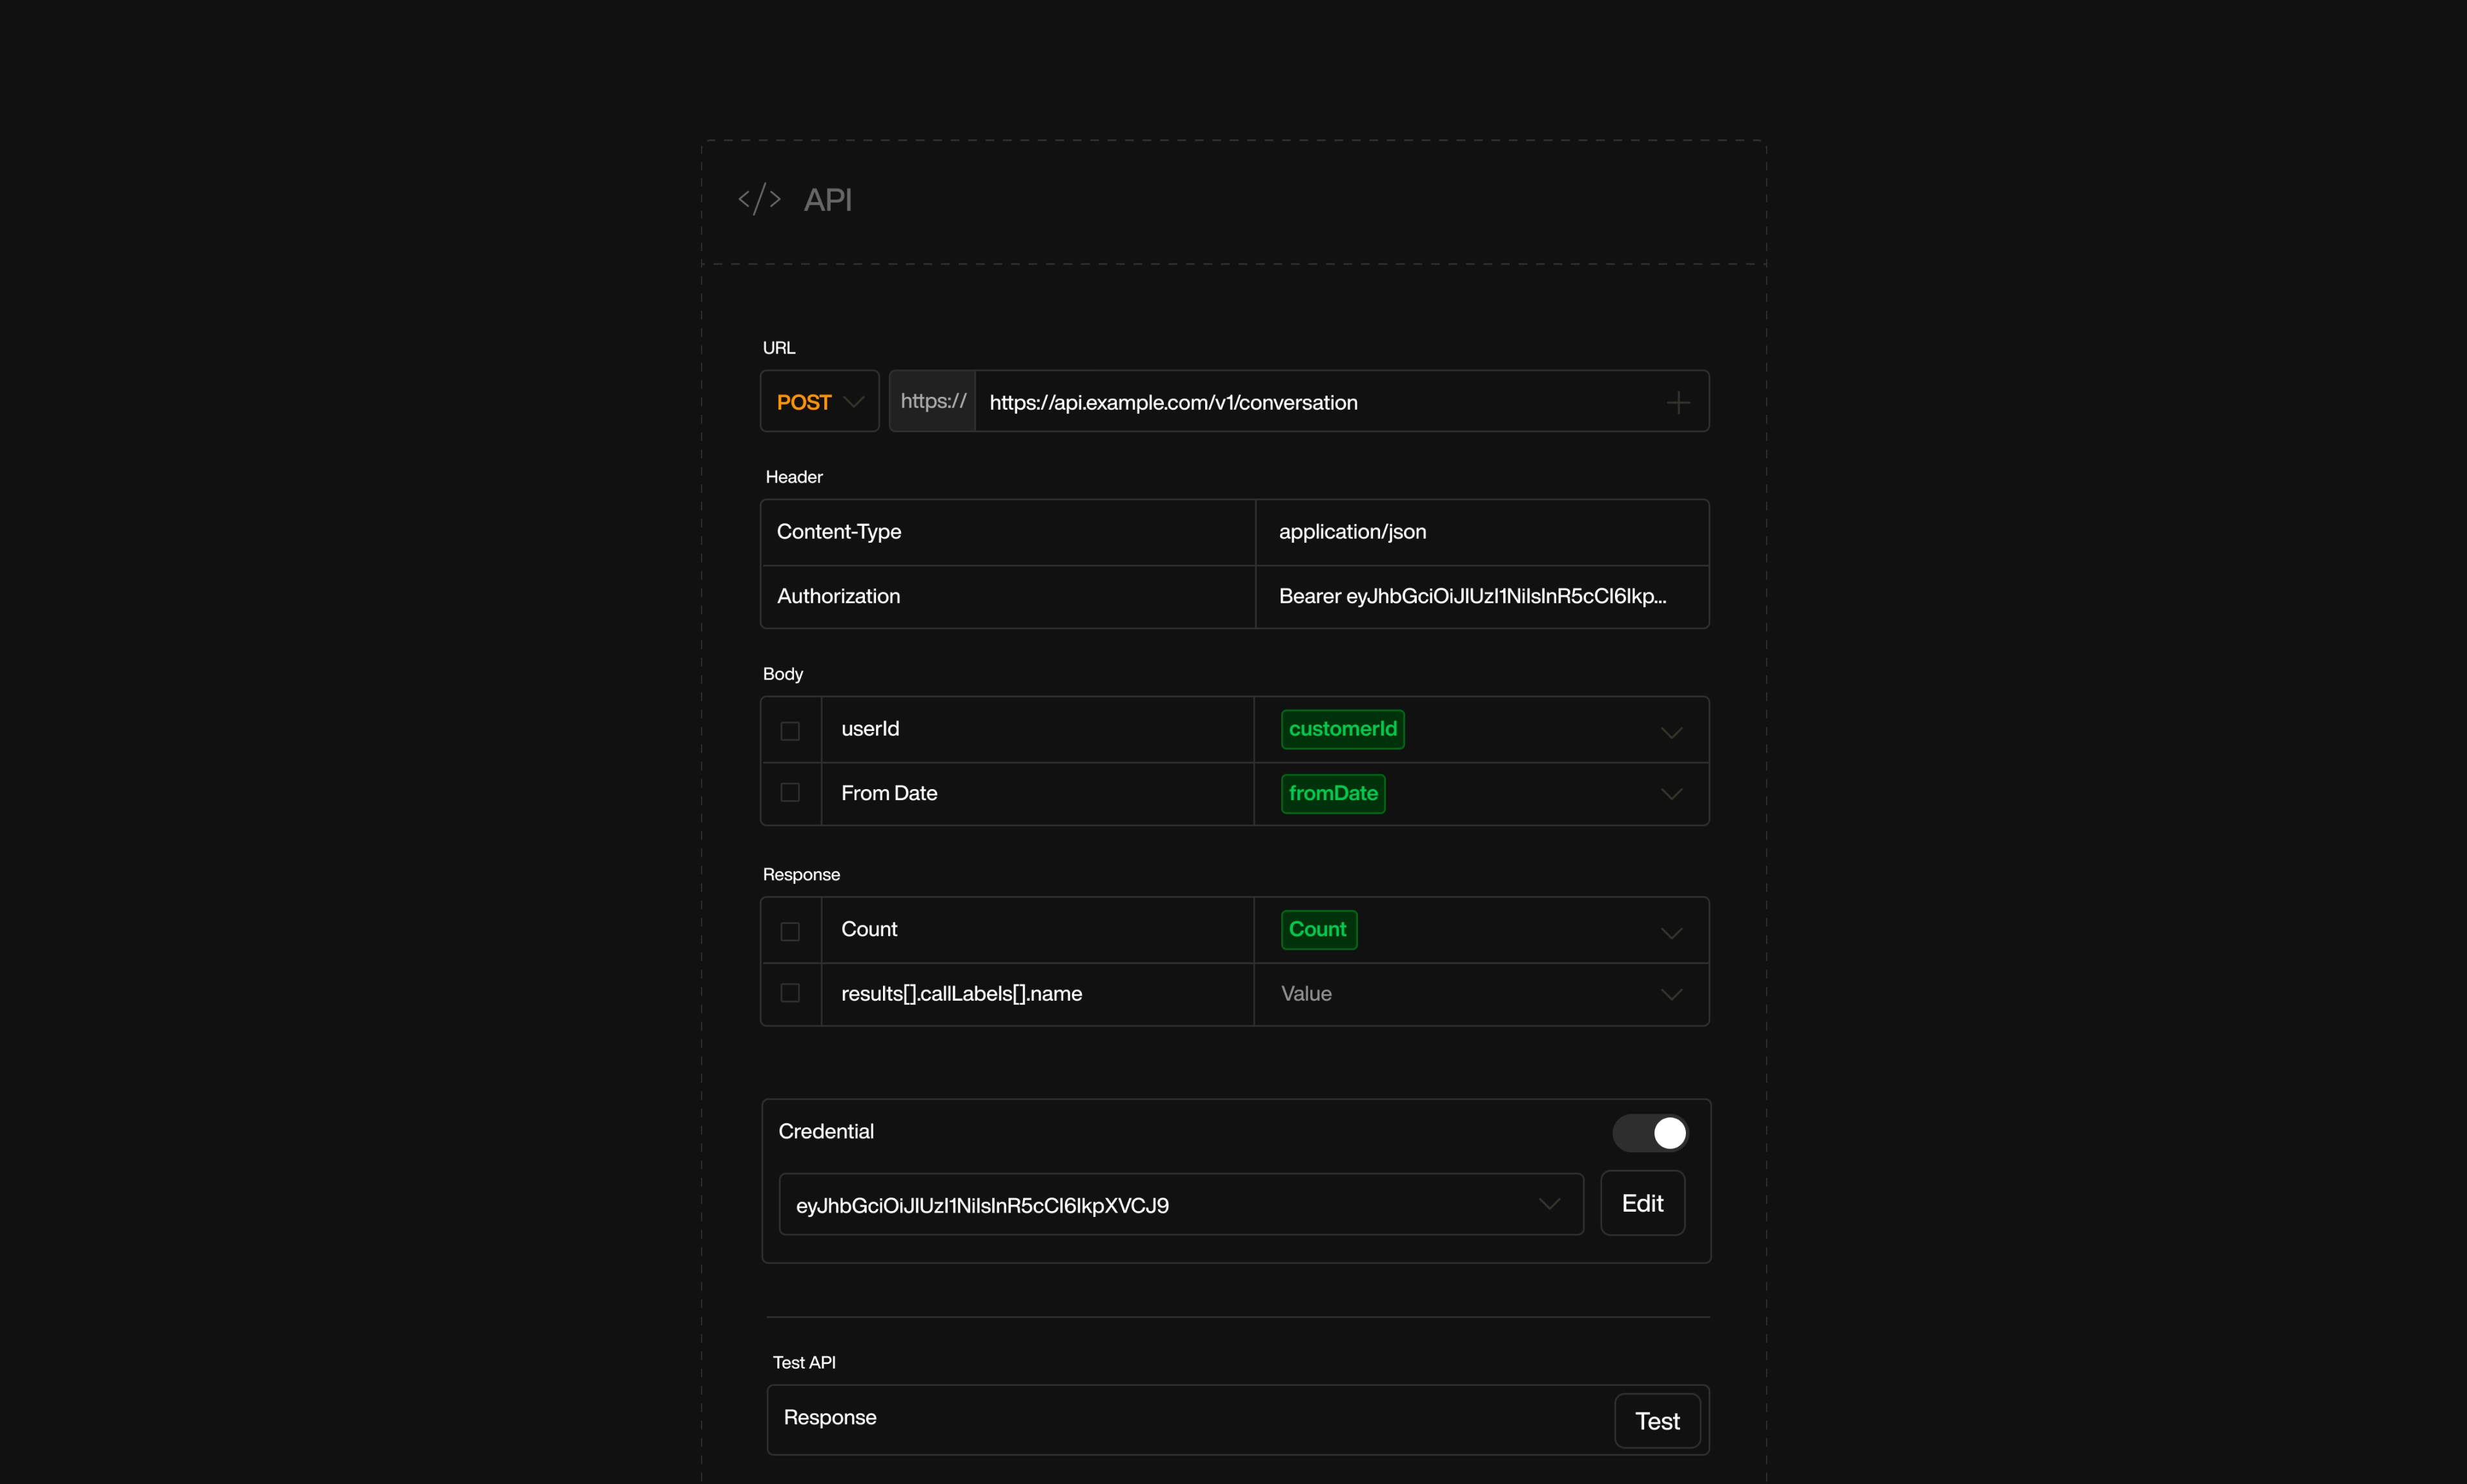The height and width of the screenshot is (1484, 2467).
Task: Check the Count response checkbox
Action: (x=789, y=930)
